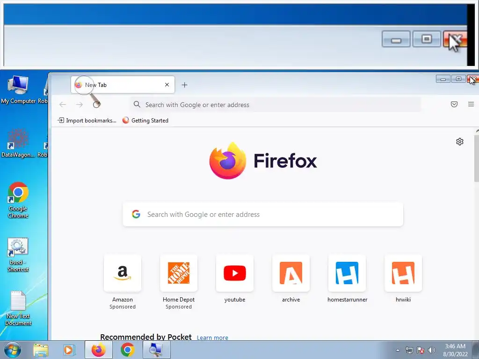Viewport: 479px width, 359px height.
Task: Click Firefox taskbar button
Action: 98,350
